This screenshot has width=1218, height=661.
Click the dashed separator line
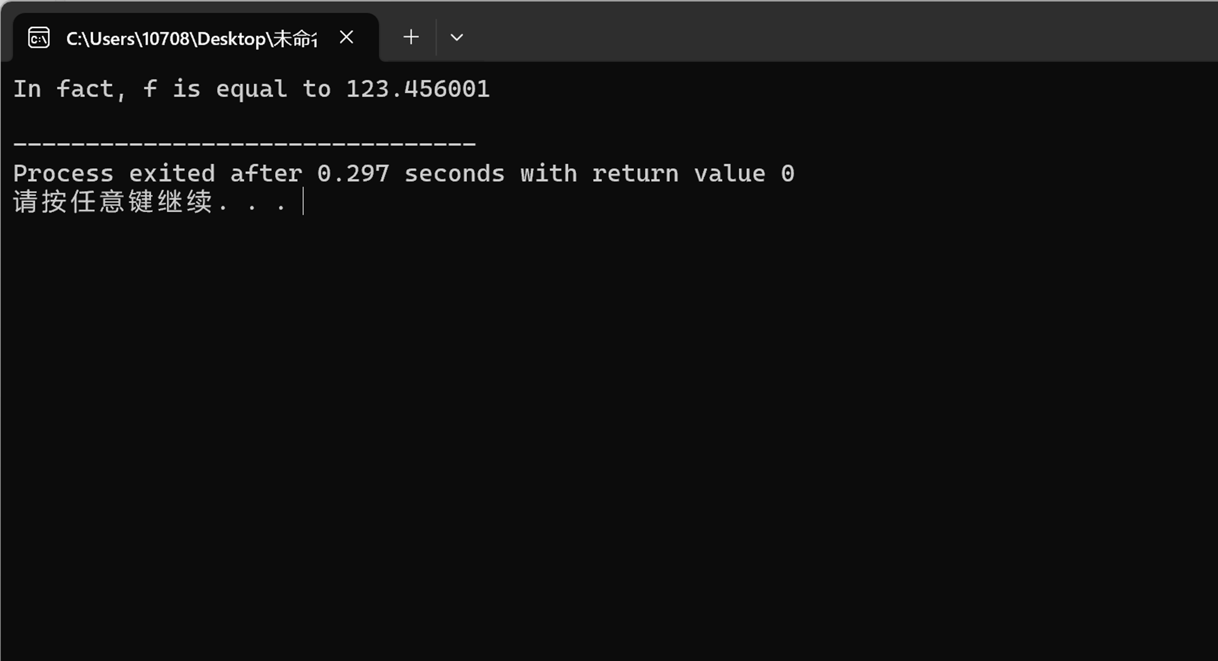click(x=244, y=144)
